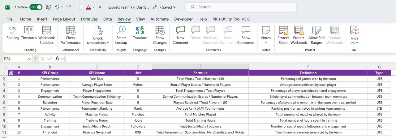
Task: Open the Notes dropdown
Action: click(266, 35)
